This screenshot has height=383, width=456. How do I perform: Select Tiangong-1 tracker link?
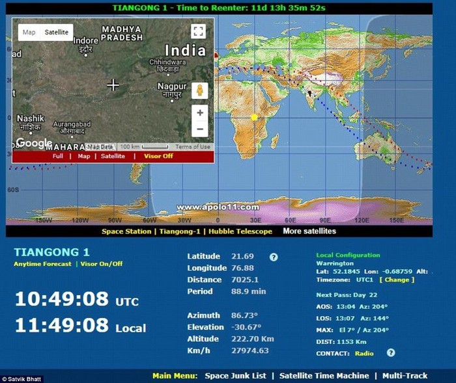pos(180,231)
